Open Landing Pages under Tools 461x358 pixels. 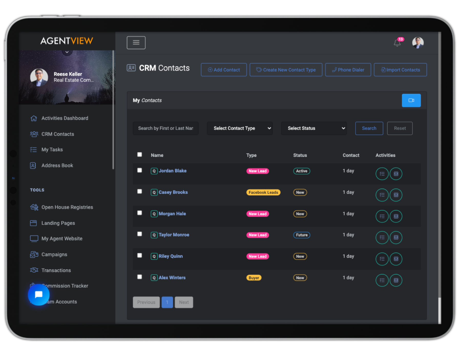tap(58, 223)
